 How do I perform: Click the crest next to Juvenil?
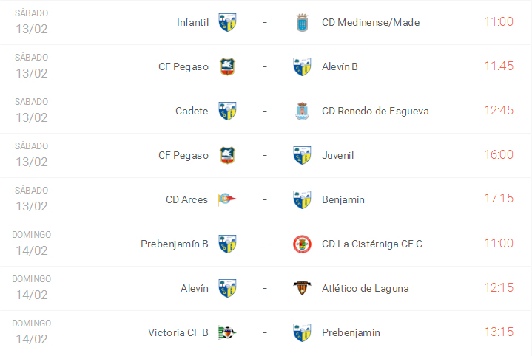coord(302,155)
